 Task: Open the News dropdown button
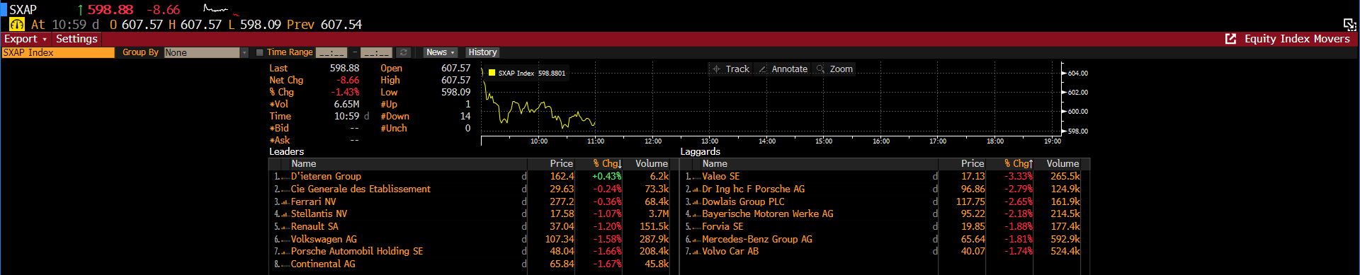[x=440, y=52]
